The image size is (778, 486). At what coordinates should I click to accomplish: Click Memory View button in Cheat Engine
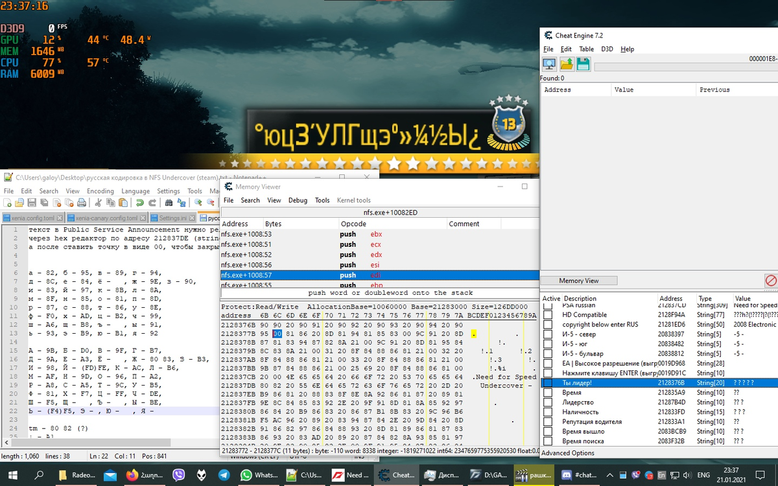click(x=579, y=281)
